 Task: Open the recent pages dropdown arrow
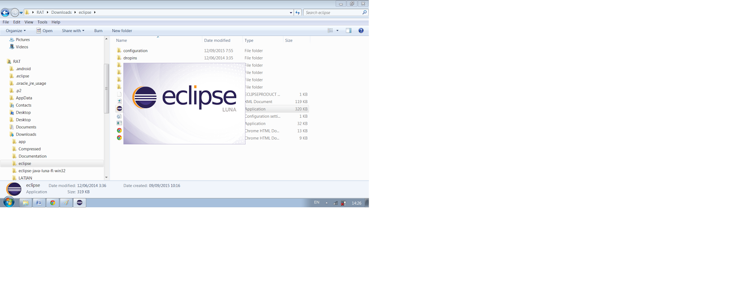21,13
